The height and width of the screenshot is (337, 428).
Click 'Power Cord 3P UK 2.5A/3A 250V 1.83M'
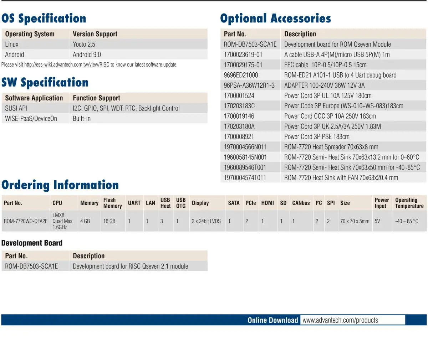click(x=332, y=126)
